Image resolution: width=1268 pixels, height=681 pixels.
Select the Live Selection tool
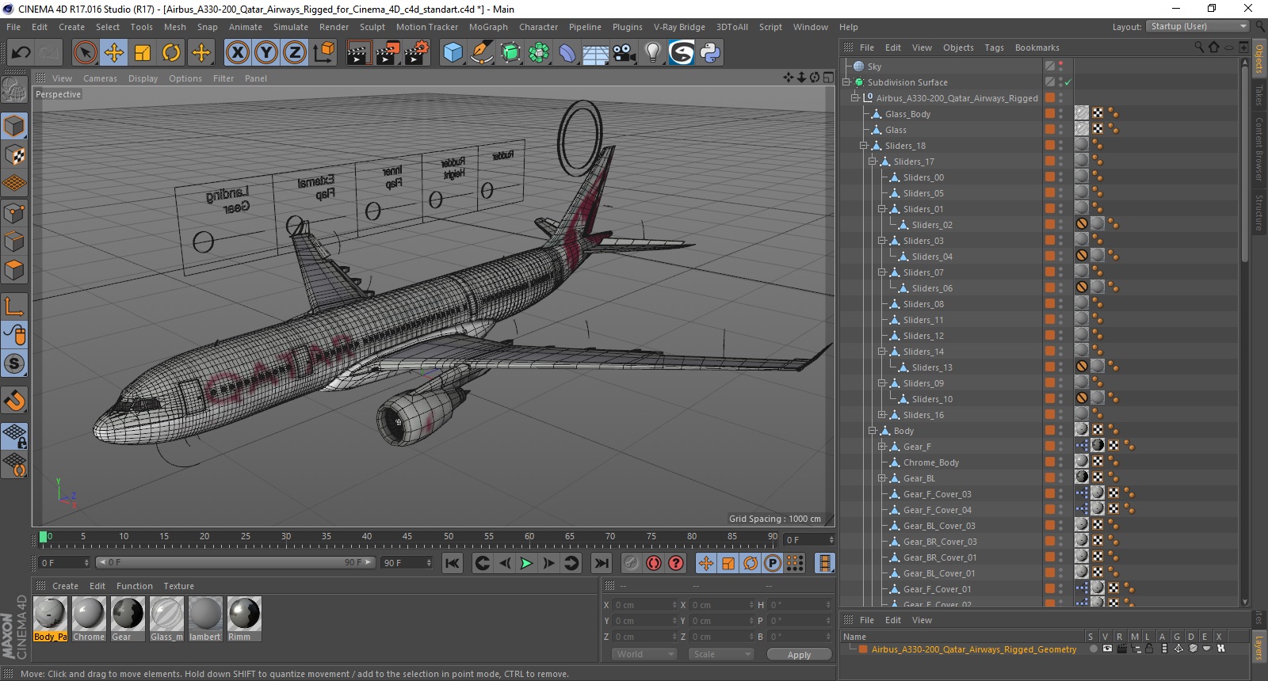coord(85,53)
